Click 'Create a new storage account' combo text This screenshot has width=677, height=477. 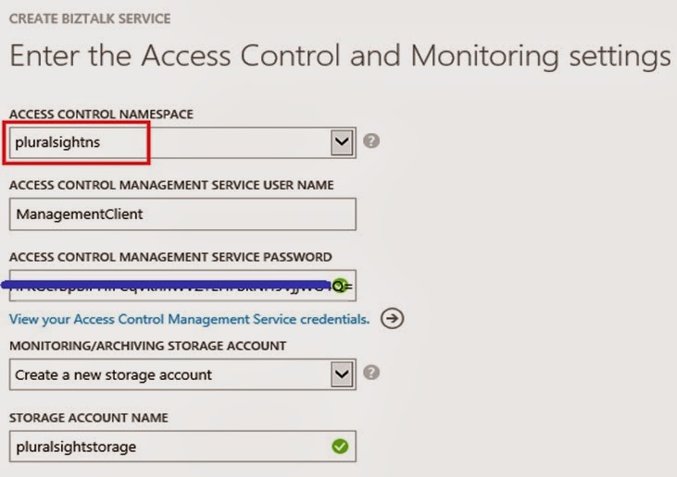114,374
